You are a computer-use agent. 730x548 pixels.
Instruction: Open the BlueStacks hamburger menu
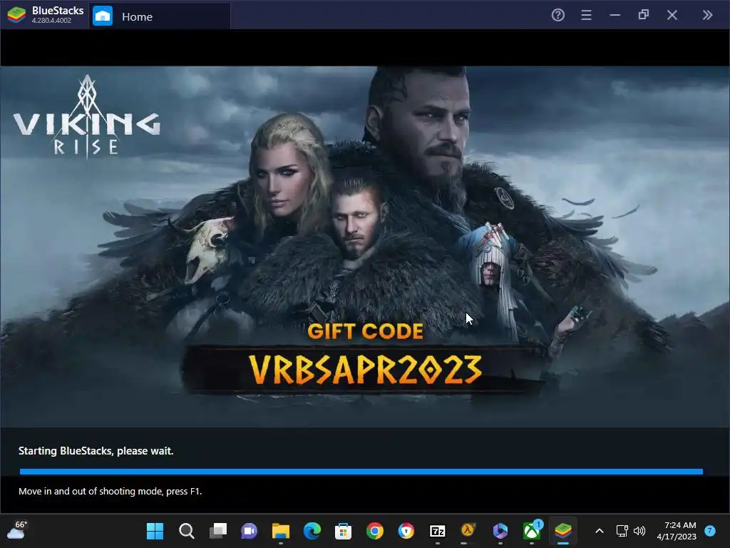pyautogui.click(x=586, y=16)
